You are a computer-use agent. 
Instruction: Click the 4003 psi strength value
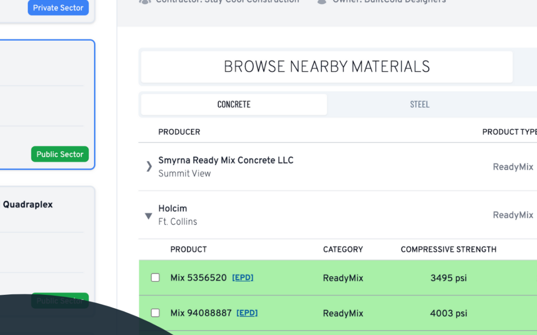[448, 313]
